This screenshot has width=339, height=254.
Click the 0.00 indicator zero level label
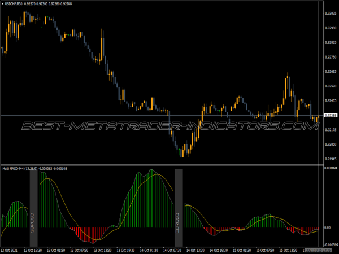point(328,227)
